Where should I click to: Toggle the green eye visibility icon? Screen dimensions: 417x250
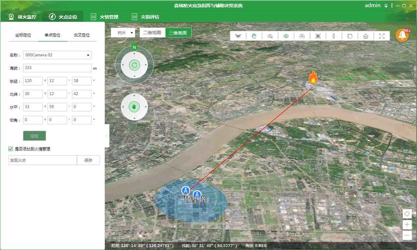286,36
